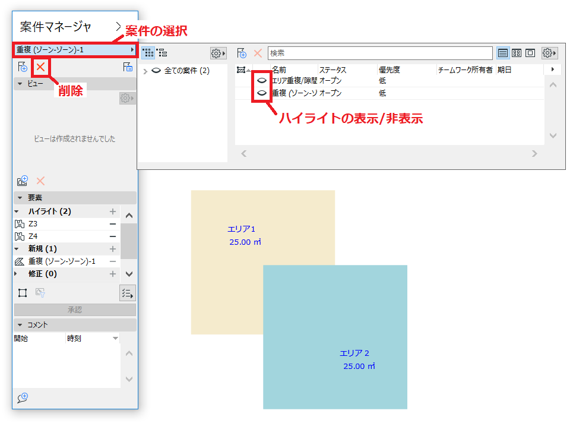Click the 検索 search field
The height and width of the screenshot is (423, 573).
380,53
